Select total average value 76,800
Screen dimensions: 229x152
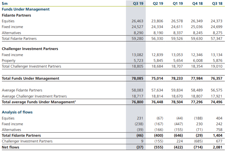(x=137, y=102)
